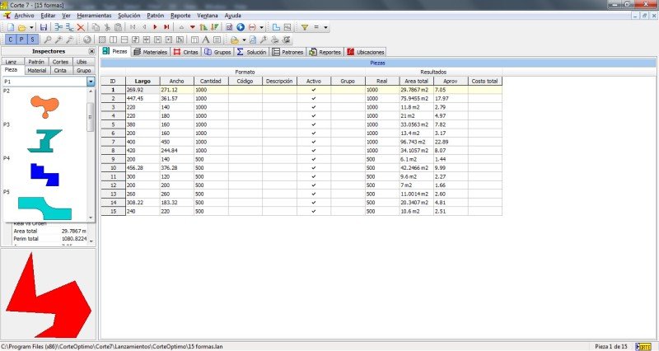Toggle Activo checkmark for piece row 8
This screenshot has width=659, height=351.
(314, 151)
